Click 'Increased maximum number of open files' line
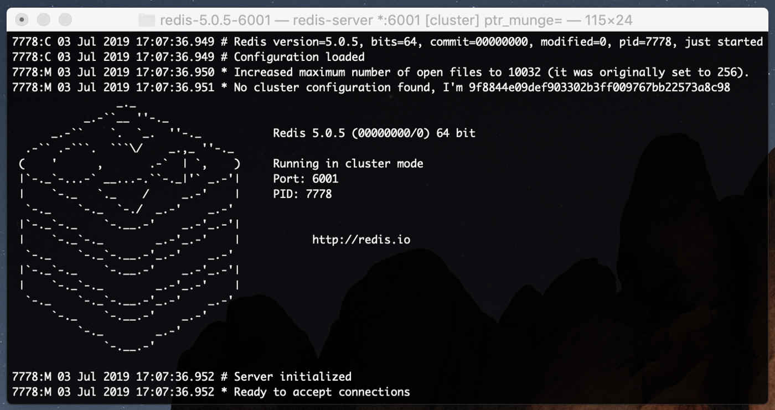This screenshot has height=410, width=775. (x=381, y=72)
